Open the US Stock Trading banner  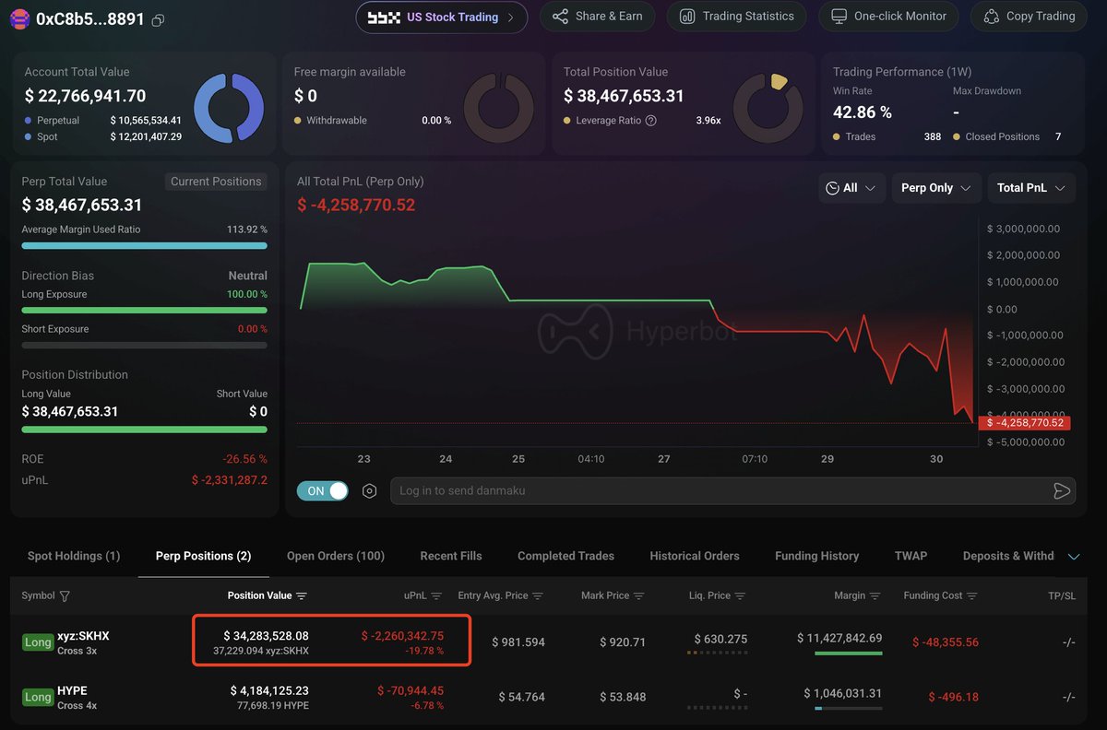[x=442, y=18]
